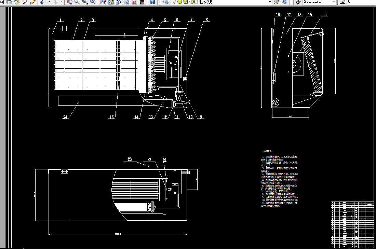This screenshot has height=249, width=376.
Task: Open Help via the question mark icon
Action: pos(152,2)
